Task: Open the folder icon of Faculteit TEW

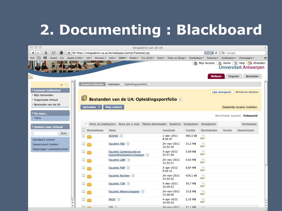Action: (89, 184)
